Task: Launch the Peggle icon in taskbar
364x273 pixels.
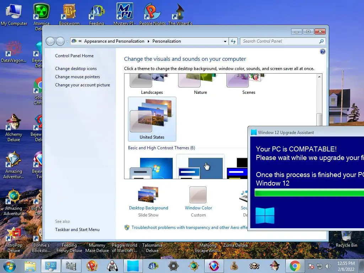Action: click(x=92, y=266)
